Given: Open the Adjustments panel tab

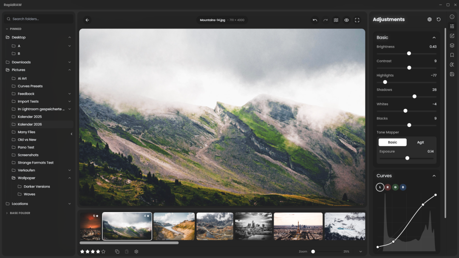Looking at the screenshot, I should (x=452, y=26).
